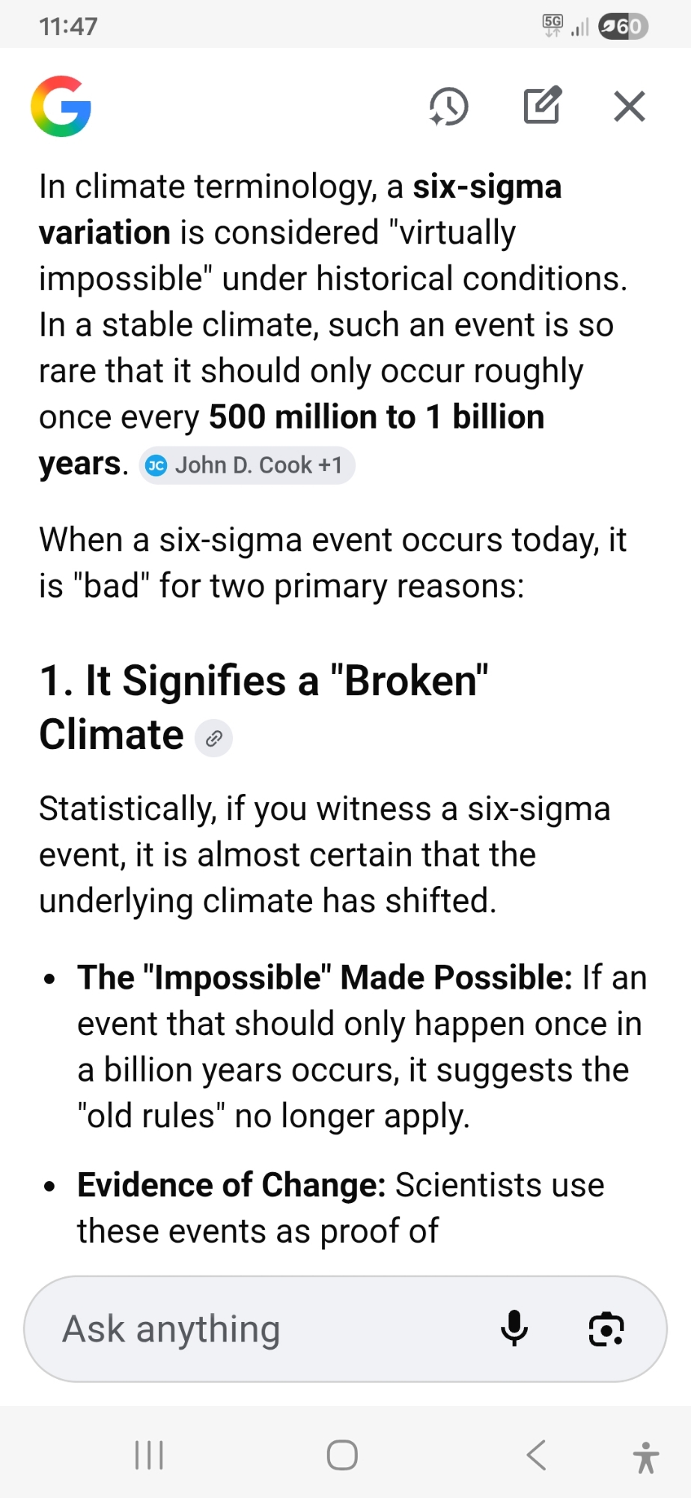Close the AI answer panel

630,106
